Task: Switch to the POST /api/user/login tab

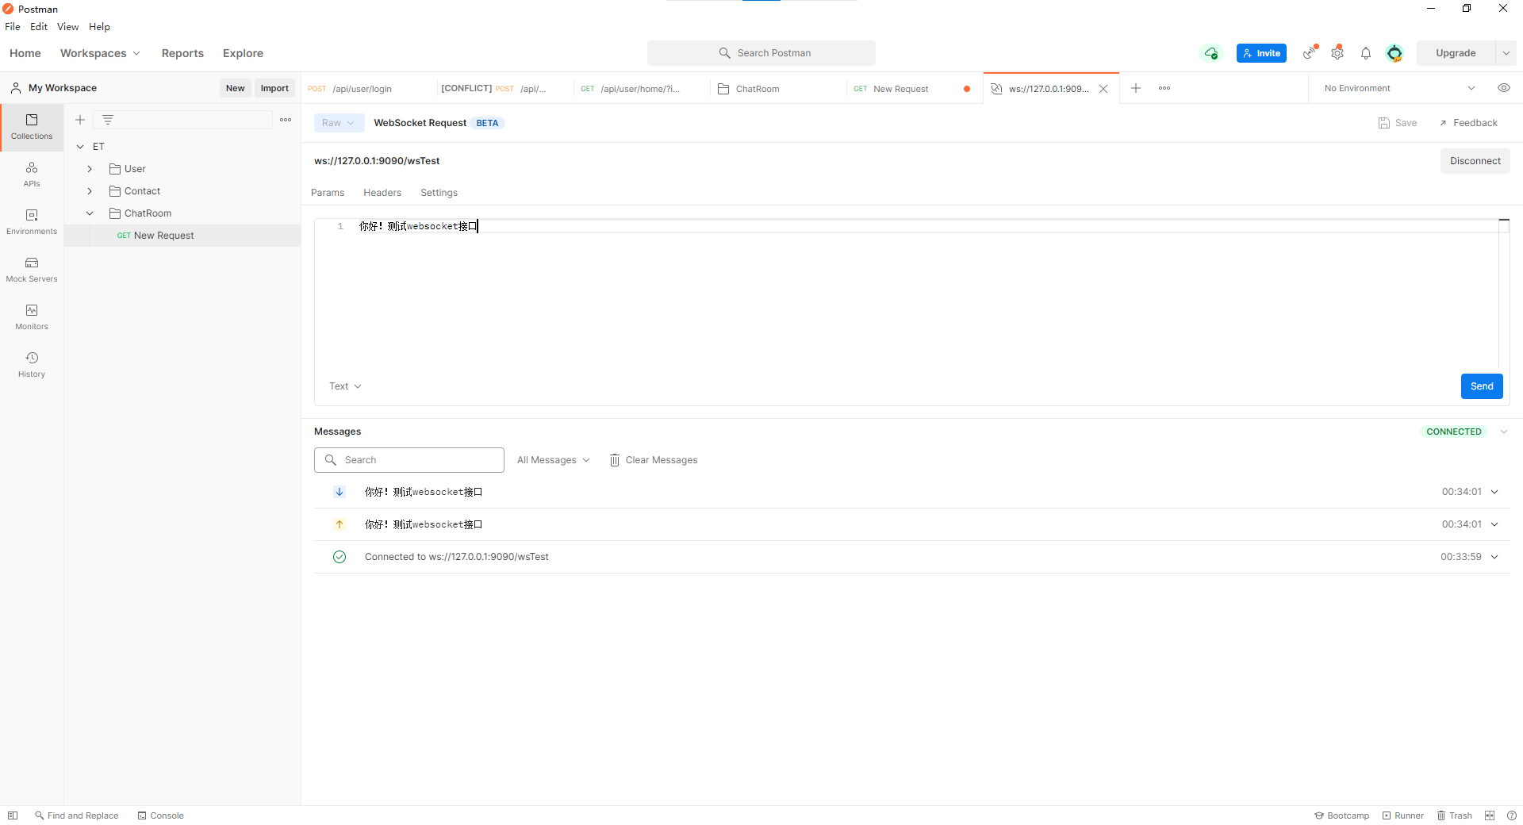Action: (x=369, y=89)
